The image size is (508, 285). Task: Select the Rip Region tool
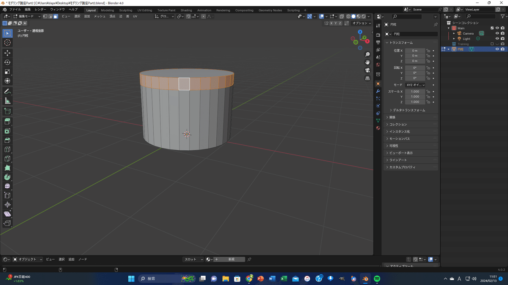(x=7, y=223)
